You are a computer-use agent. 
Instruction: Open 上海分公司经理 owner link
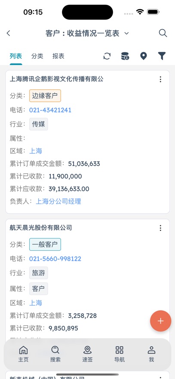(x=58, y=201)
